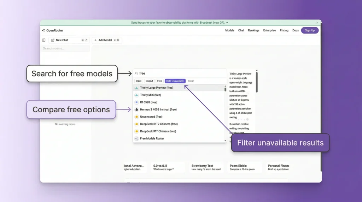Click DeepSeek R1T2 Chimera icon

point(137,124)
